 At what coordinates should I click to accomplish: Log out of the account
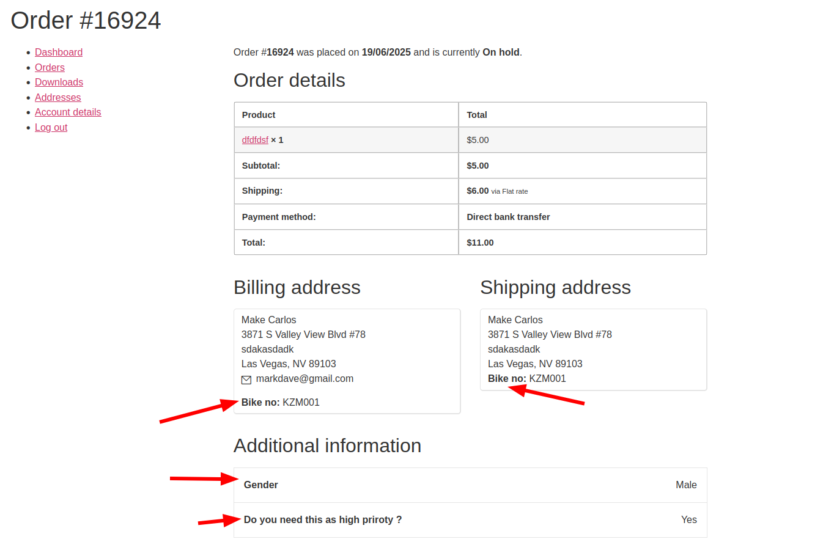51,127
